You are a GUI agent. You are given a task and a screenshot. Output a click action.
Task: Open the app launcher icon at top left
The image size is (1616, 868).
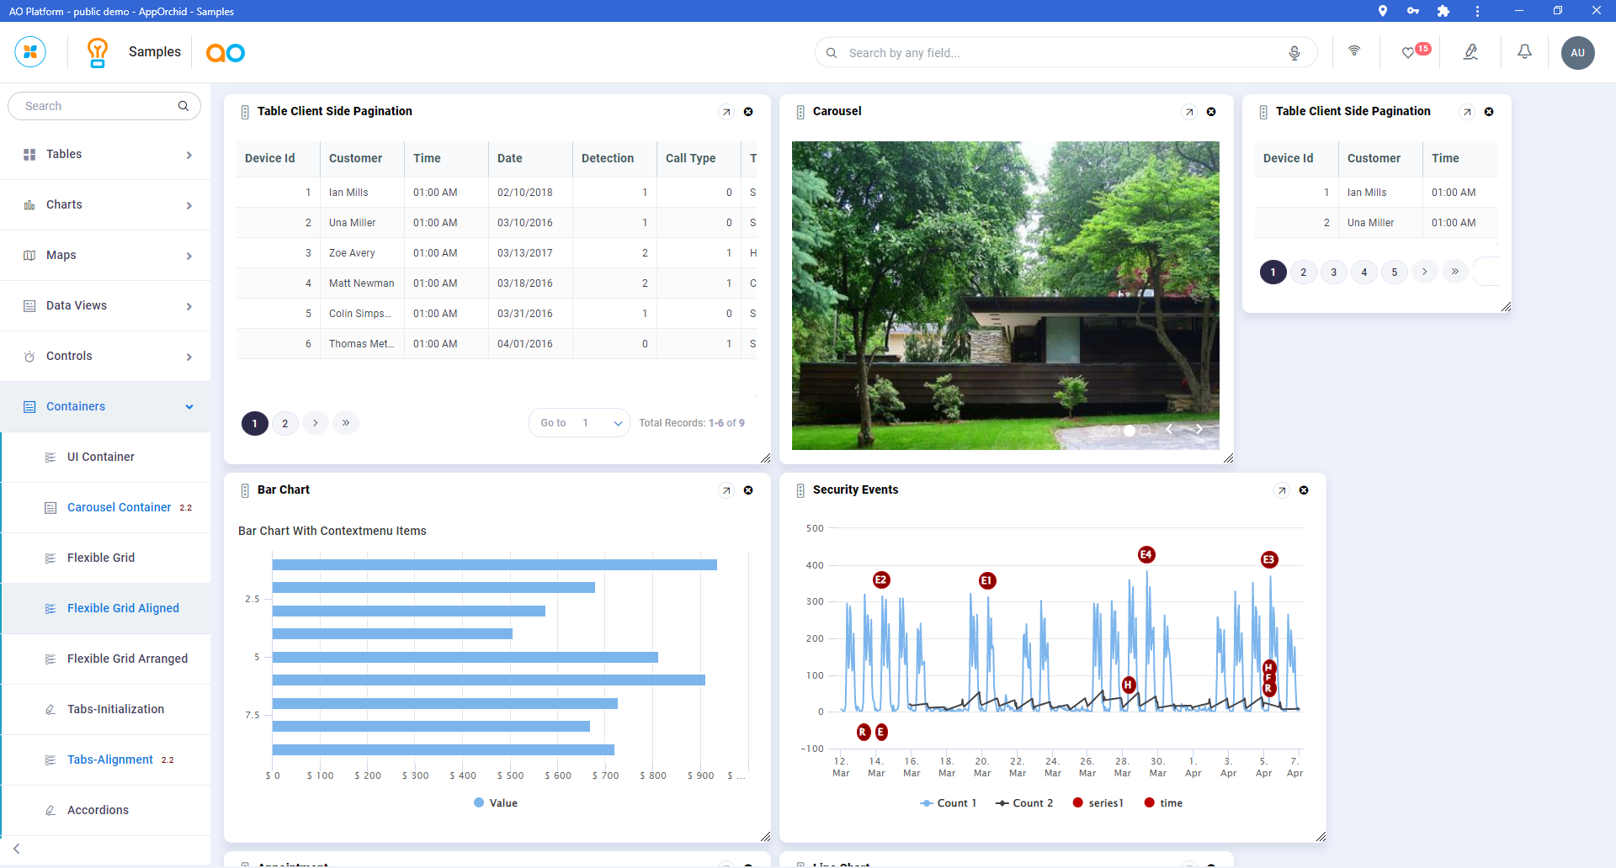point(30,52)
